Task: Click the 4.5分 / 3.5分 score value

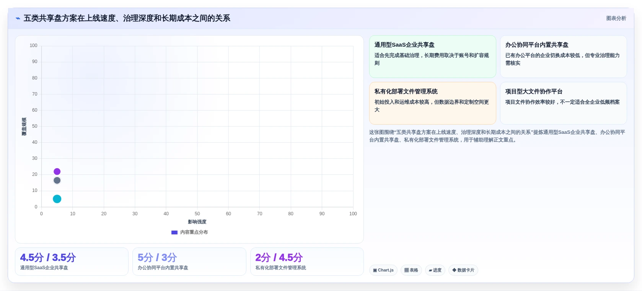Action: 48,257
